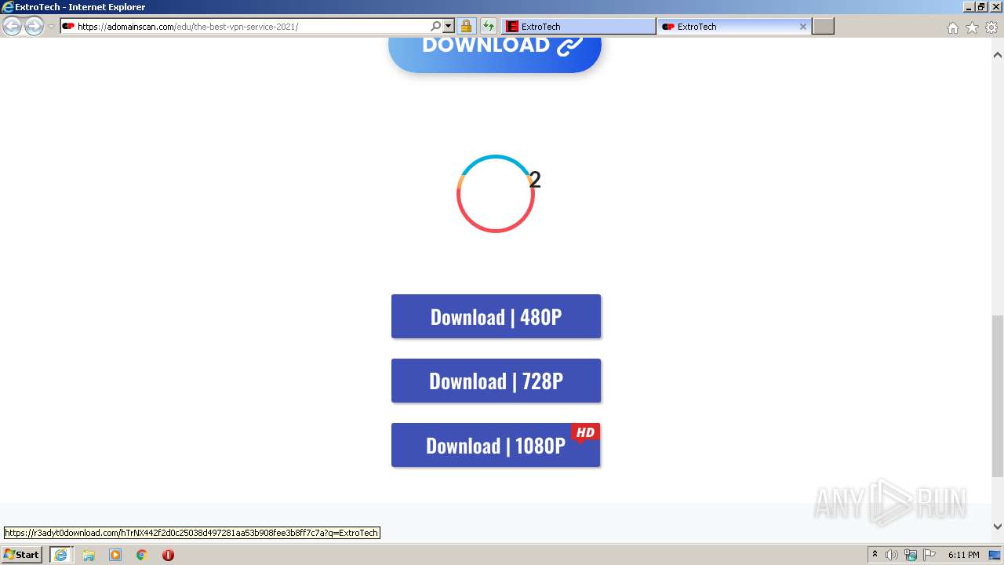This screenshot has width=1004, height=565.
Task: Click the red HD badge
Action: 585,433
